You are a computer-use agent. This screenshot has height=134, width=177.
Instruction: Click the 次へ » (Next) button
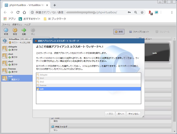121,114
